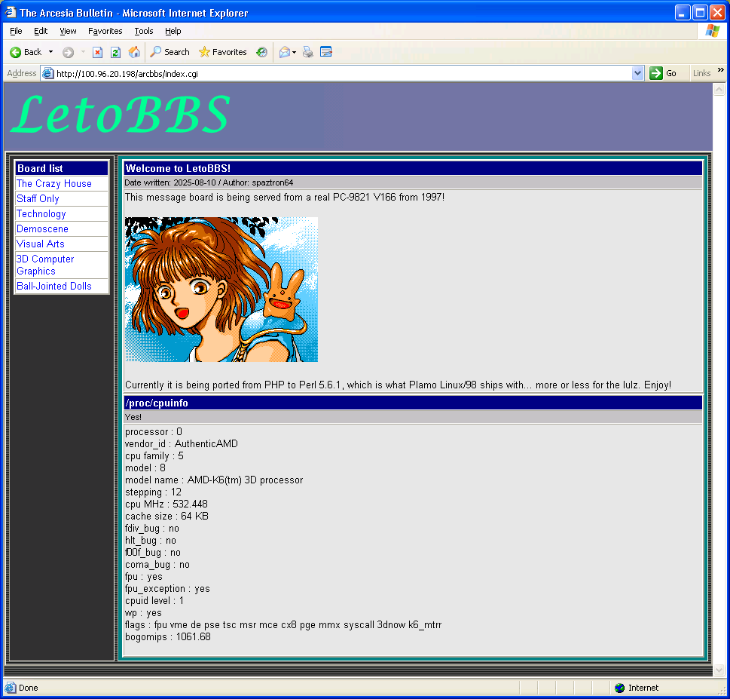Visit the Staff Only board
This screenshot has width=730, height=699.
pyautogui.click(x=38, y=198)
